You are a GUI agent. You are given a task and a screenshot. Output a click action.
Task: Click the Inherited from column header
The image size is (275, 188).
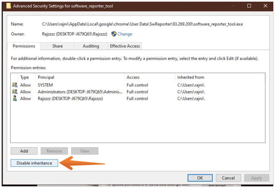point(190,77)
